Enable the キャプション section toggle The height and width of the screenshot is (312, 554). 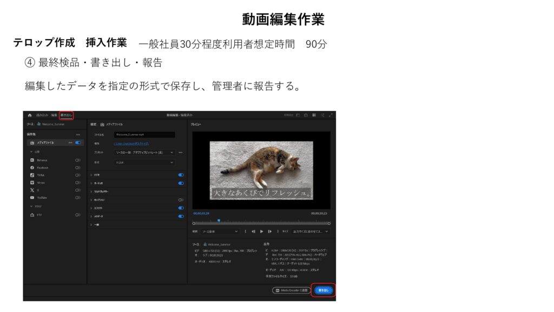pyautogui.click(x=181, y=200)
